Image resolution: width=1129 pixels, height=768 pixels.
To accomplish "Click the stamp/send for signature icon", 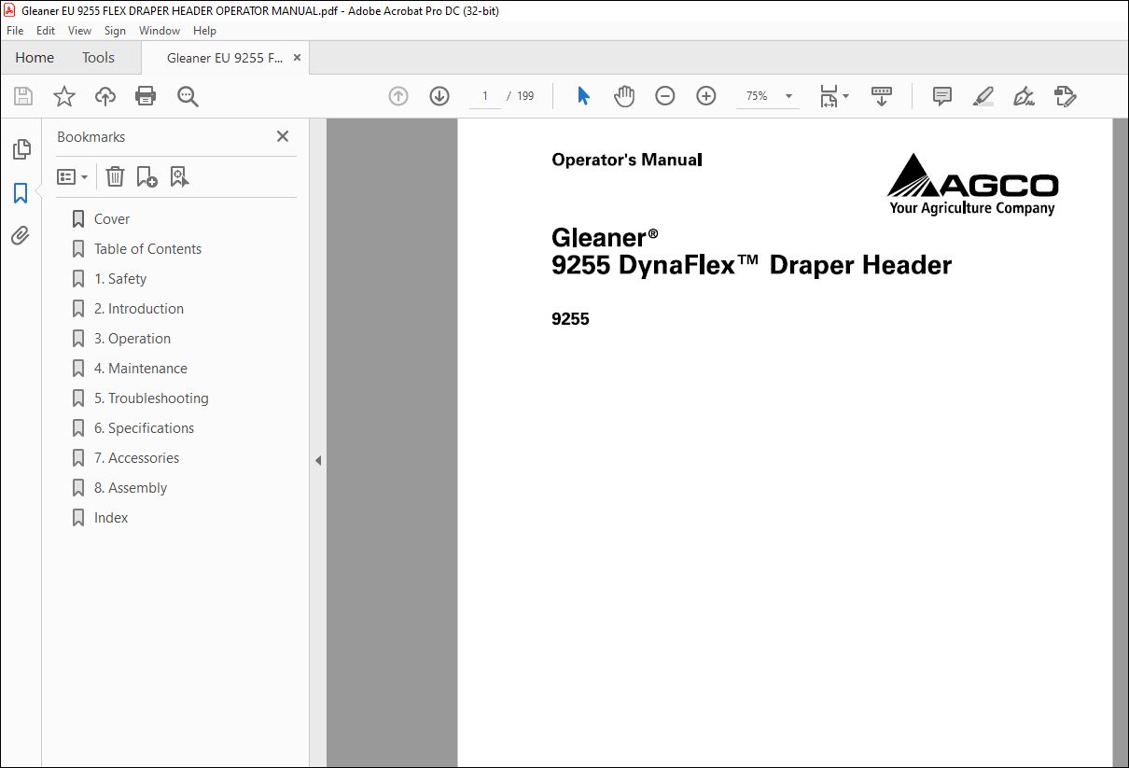I will point(1065,96).
